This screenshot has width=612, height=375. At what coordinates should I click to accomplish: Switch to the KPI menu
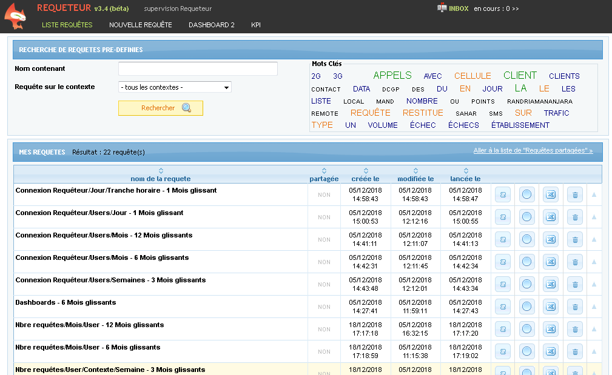click(255, 25)
